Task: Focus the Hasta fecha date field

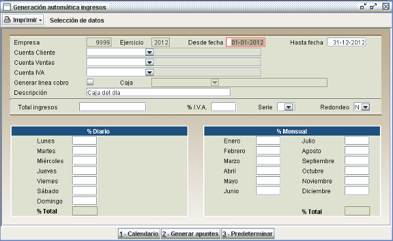Action: (346, 43)
